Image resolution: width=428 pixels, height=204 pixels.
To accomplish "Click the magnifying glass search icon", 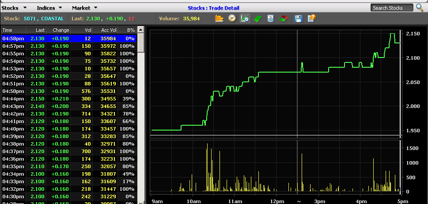I will [419, 8].
